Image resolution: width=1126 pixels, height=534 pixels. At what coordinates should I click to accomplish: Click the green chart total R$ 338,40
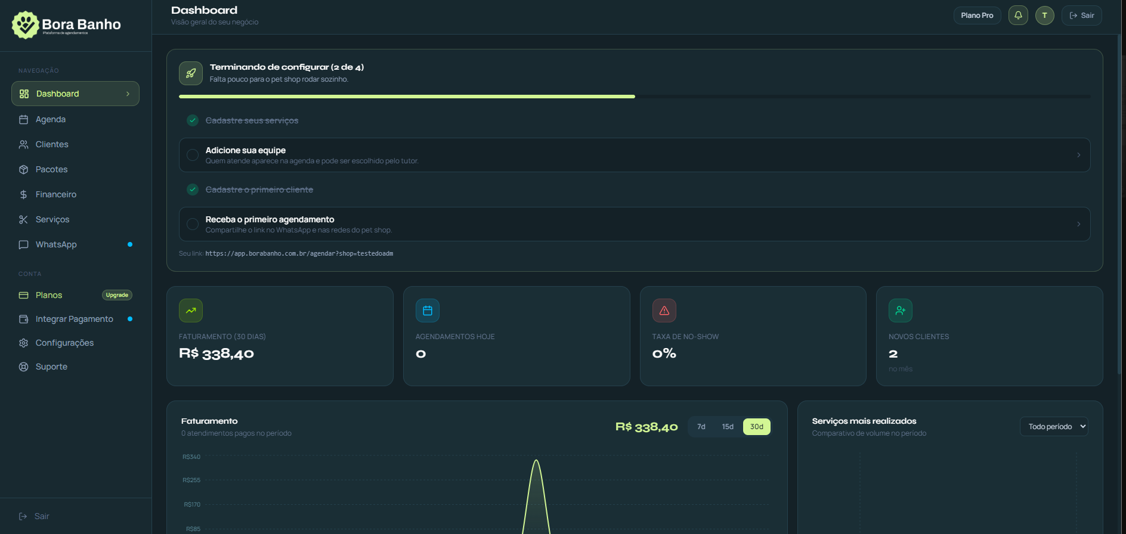point(646,427)
